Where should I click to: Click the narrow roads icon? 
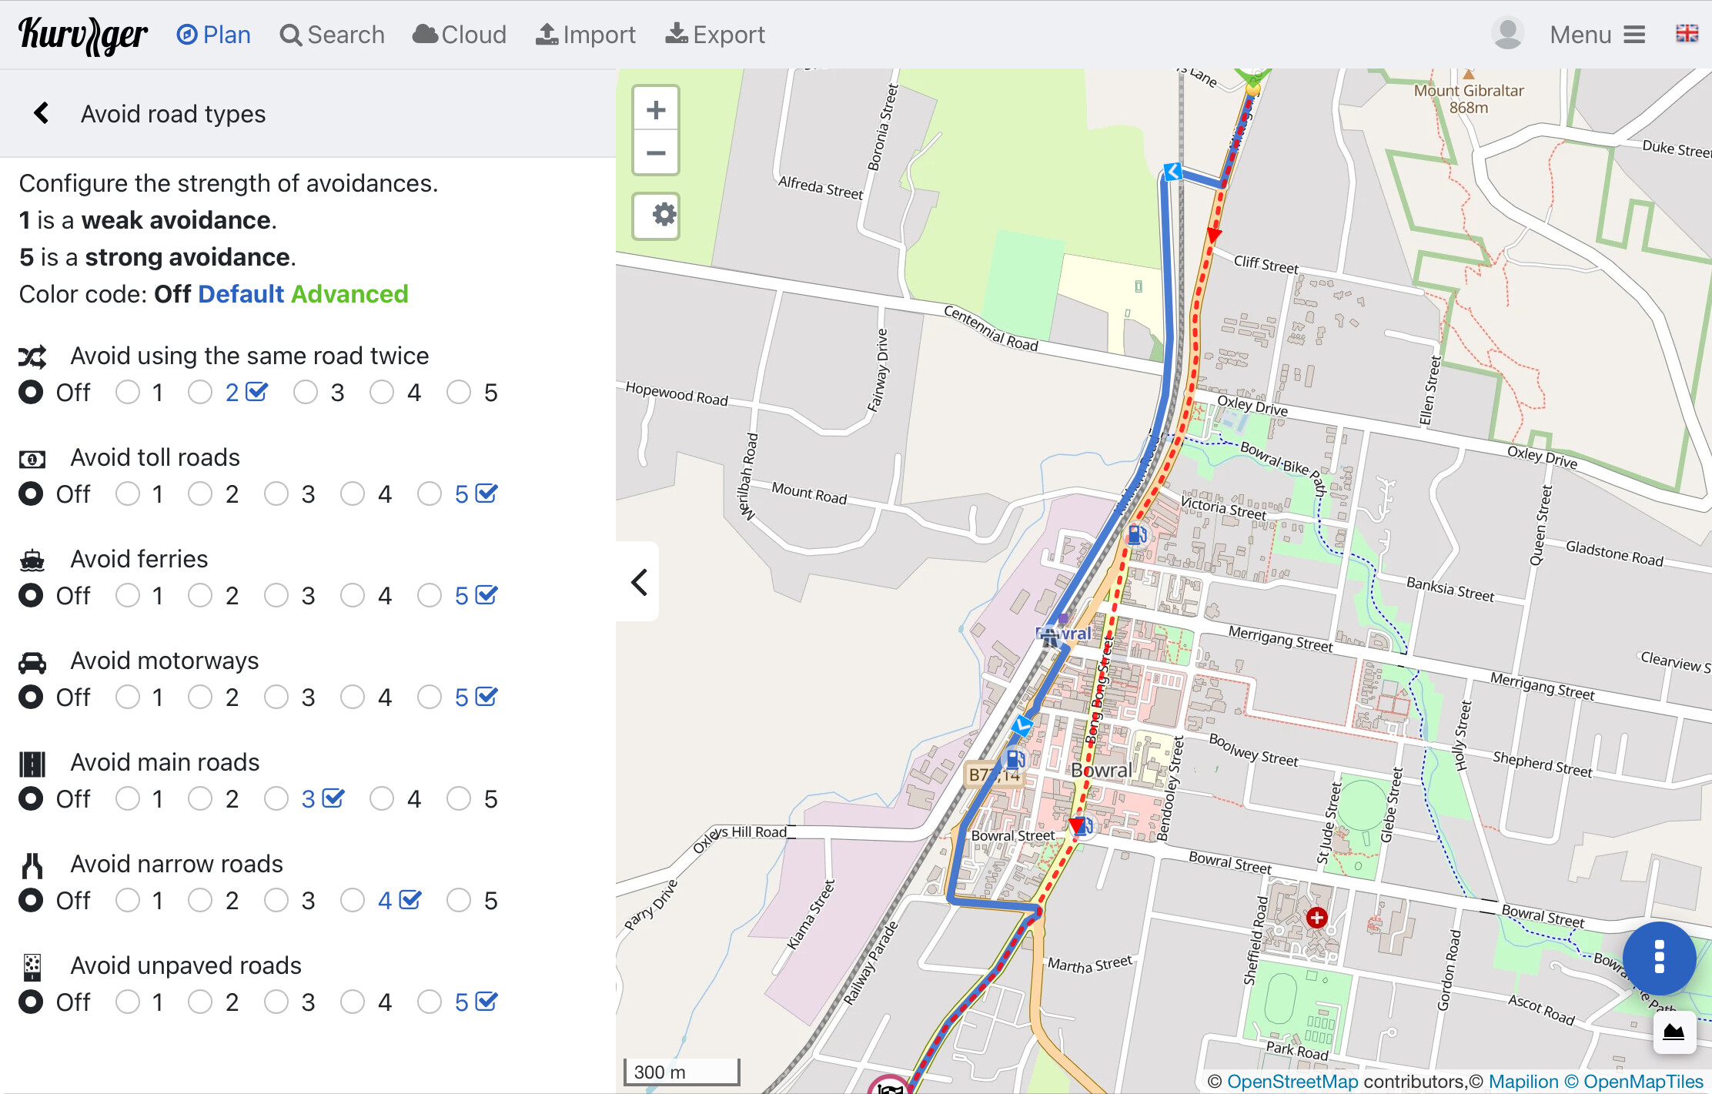pos(32,865)
